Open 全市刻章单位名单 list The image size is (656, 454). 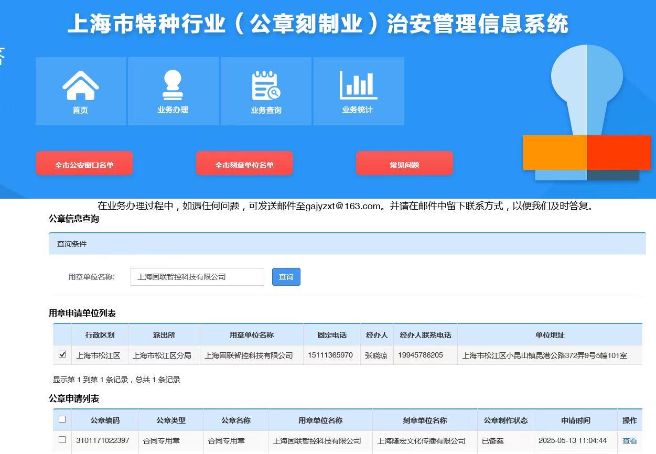(244, 165)
